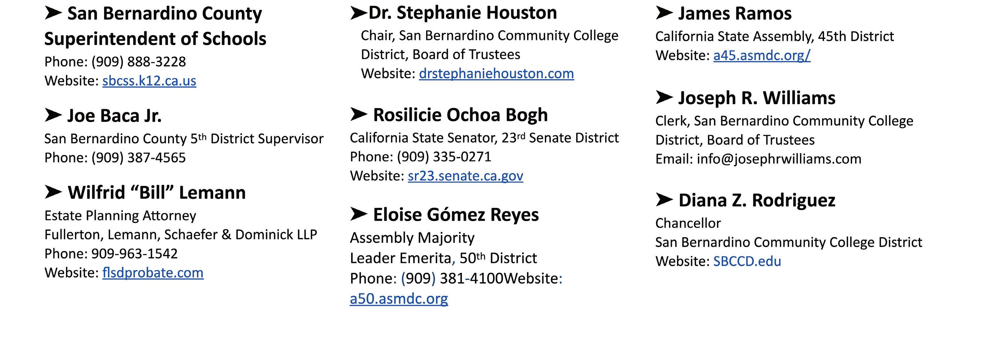Screen dimensions: 982x343
Task: Open the flsdprobate.com website link
Action: (153, 273)
